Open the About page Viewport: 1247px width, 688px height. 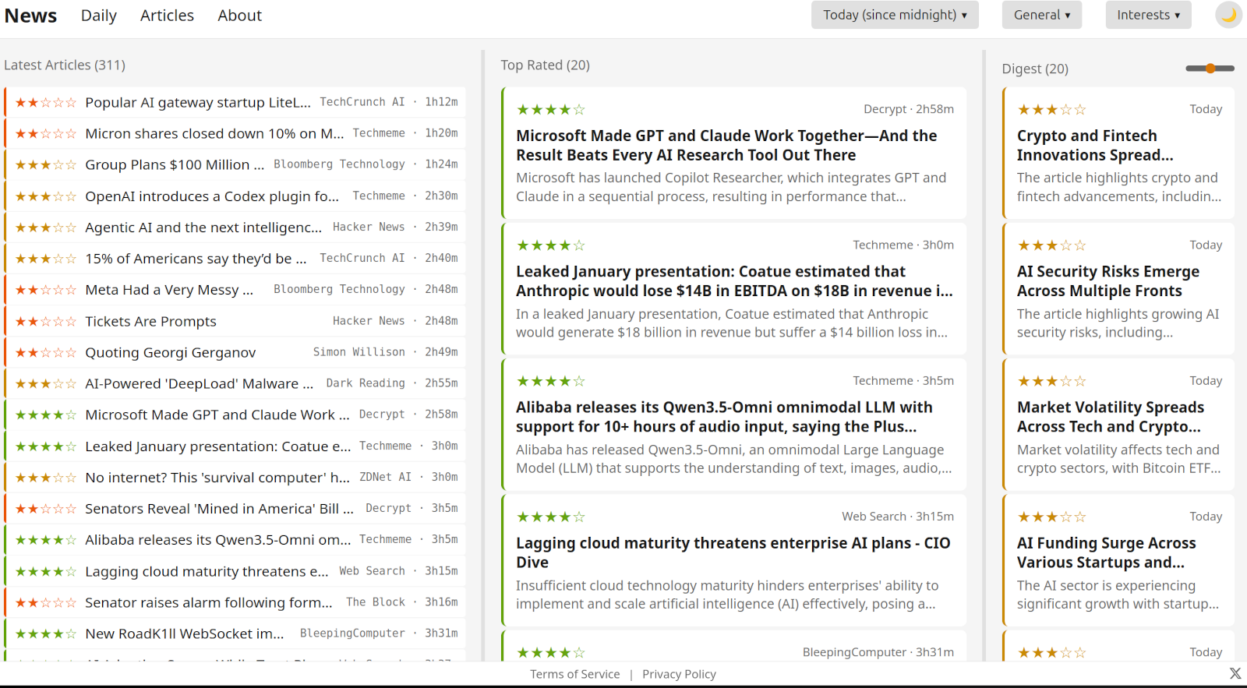point(239,16)
